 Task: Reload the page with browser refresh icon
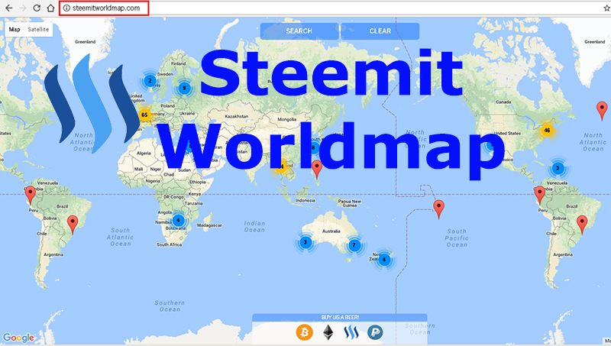(x=37, y=8)
